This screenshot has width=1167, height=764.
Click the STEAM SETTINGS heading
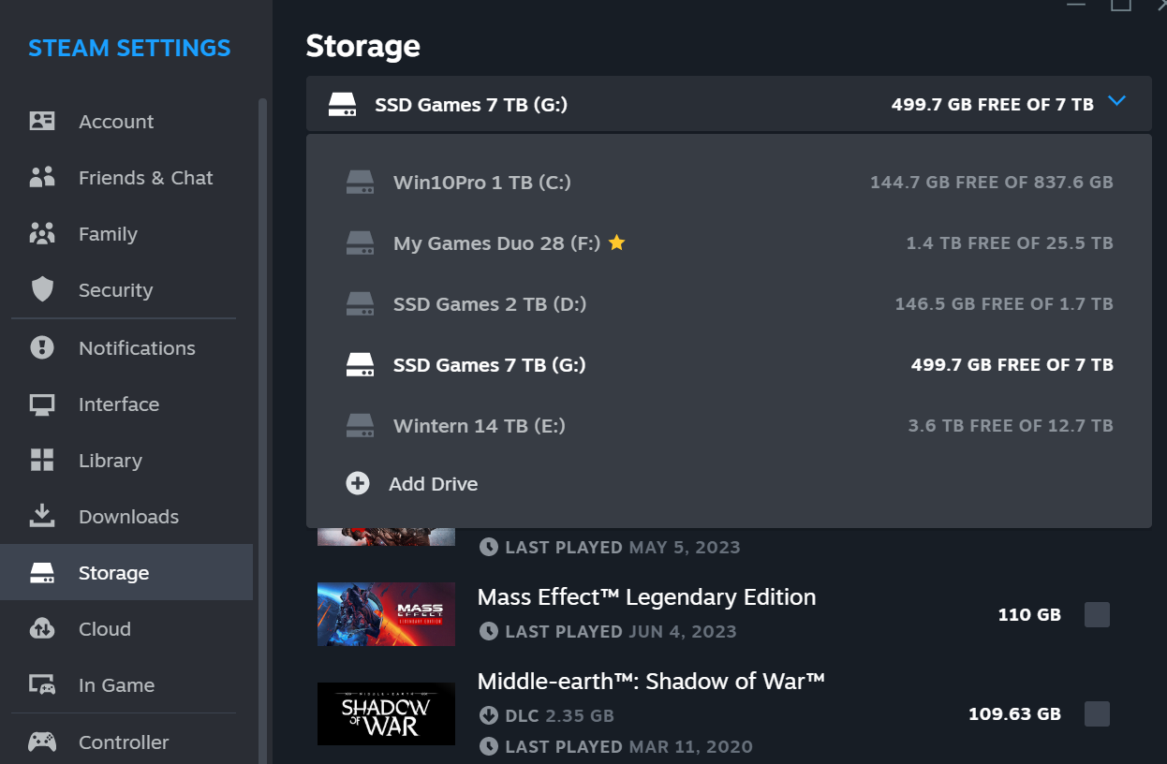(x=129, y=48)
